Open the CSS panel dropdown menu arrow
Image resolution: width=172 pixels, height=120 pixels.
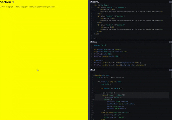click(170, 42)
